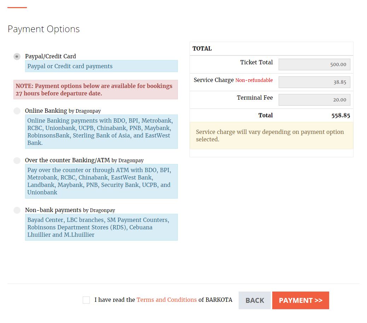Tick the Terms and Conditions agreement checkbox
Screen dimensions: 367x323
point(86,300)
